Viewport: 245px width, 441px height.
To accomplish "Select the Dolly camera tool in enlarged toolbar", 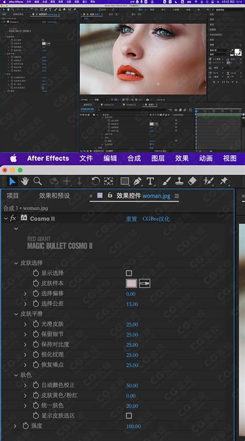I will (x=80, y=181).
